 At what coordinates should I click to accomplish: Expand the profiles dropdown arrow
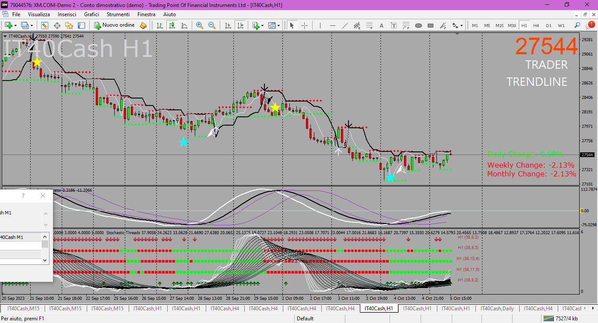(32, 25)
